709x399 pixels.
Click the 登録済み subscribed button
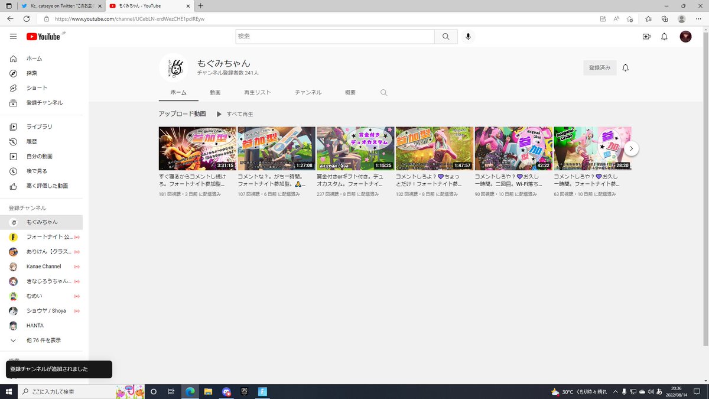(x=600, y=68)
